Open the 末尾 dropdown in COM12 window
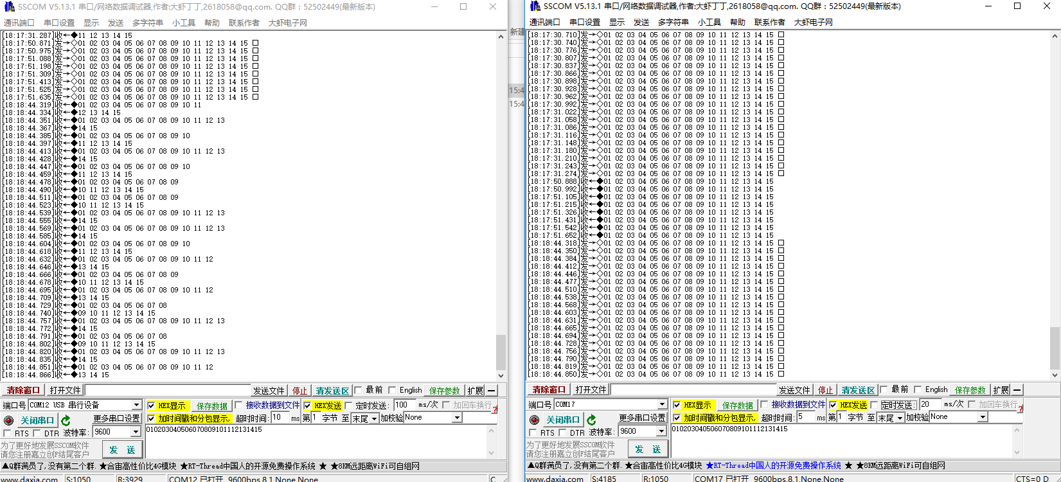The height and width of the screenshot is (482, 1061). point(374,418)
